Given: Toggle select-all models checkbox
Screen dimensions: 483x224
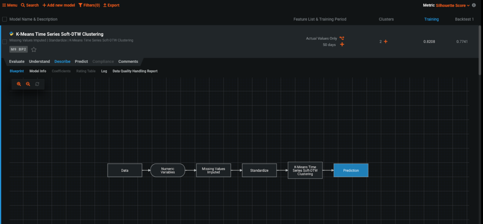Looking at the screenshot, I should [5, 19].
